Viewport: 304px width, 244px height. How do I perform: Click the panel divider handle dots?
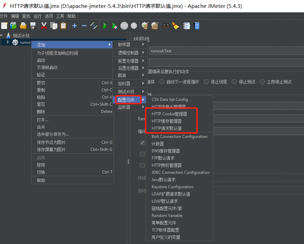point(128,162)
